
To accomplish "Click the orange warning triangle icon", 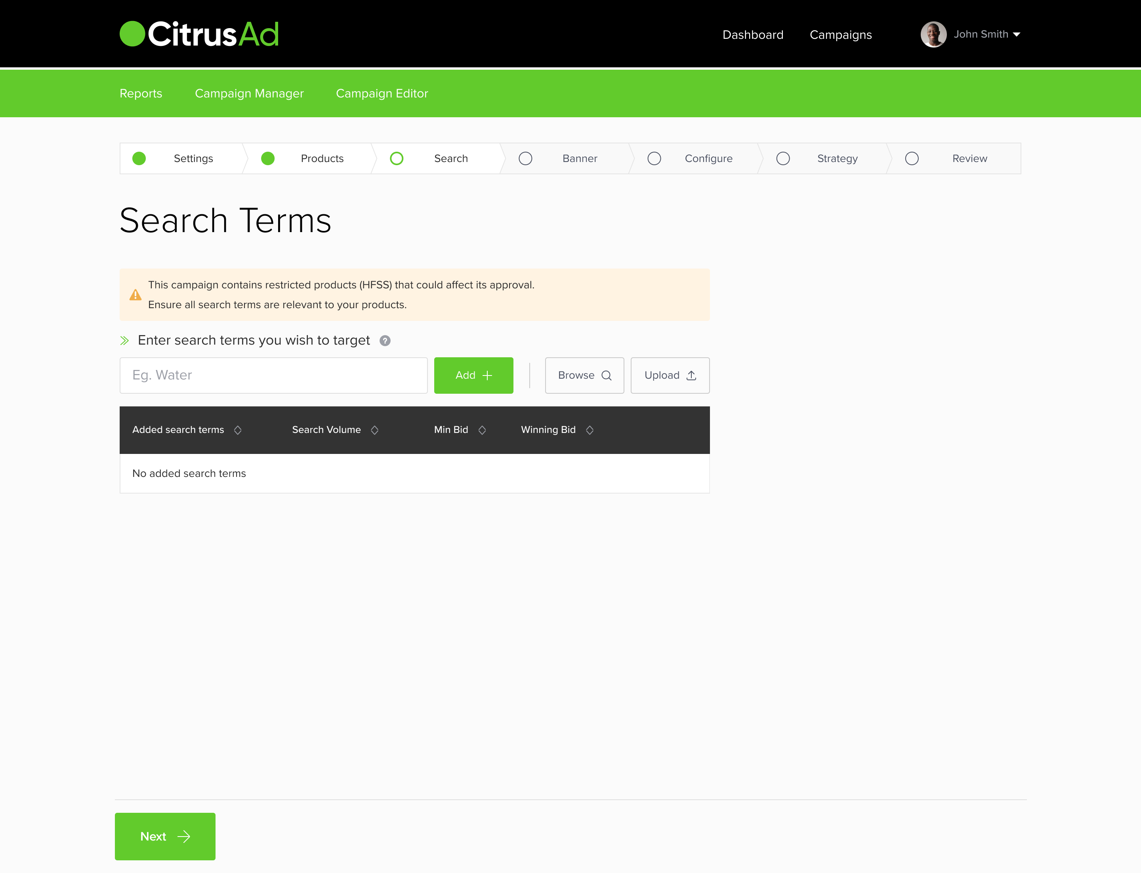I will tap(135, 295).
